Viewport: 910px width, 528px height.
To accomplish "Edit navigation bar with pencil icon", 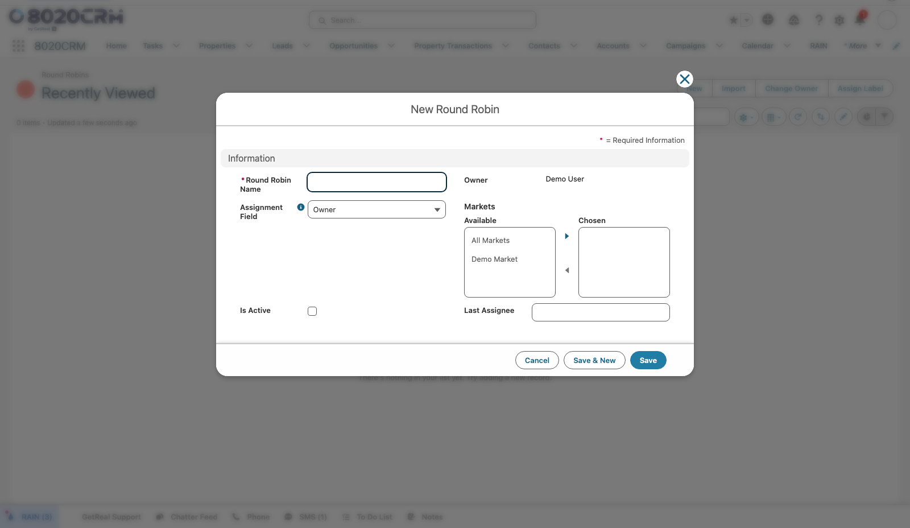I will pos(896,46).
